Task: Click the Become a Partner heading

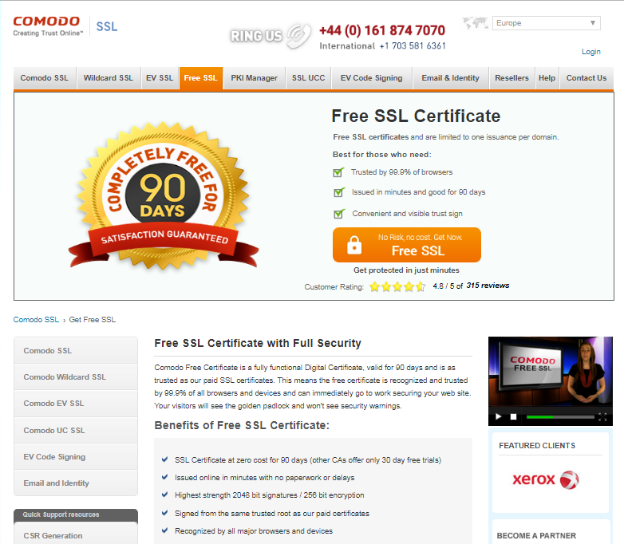Action: pyautogui.click(x=536, y=536)
